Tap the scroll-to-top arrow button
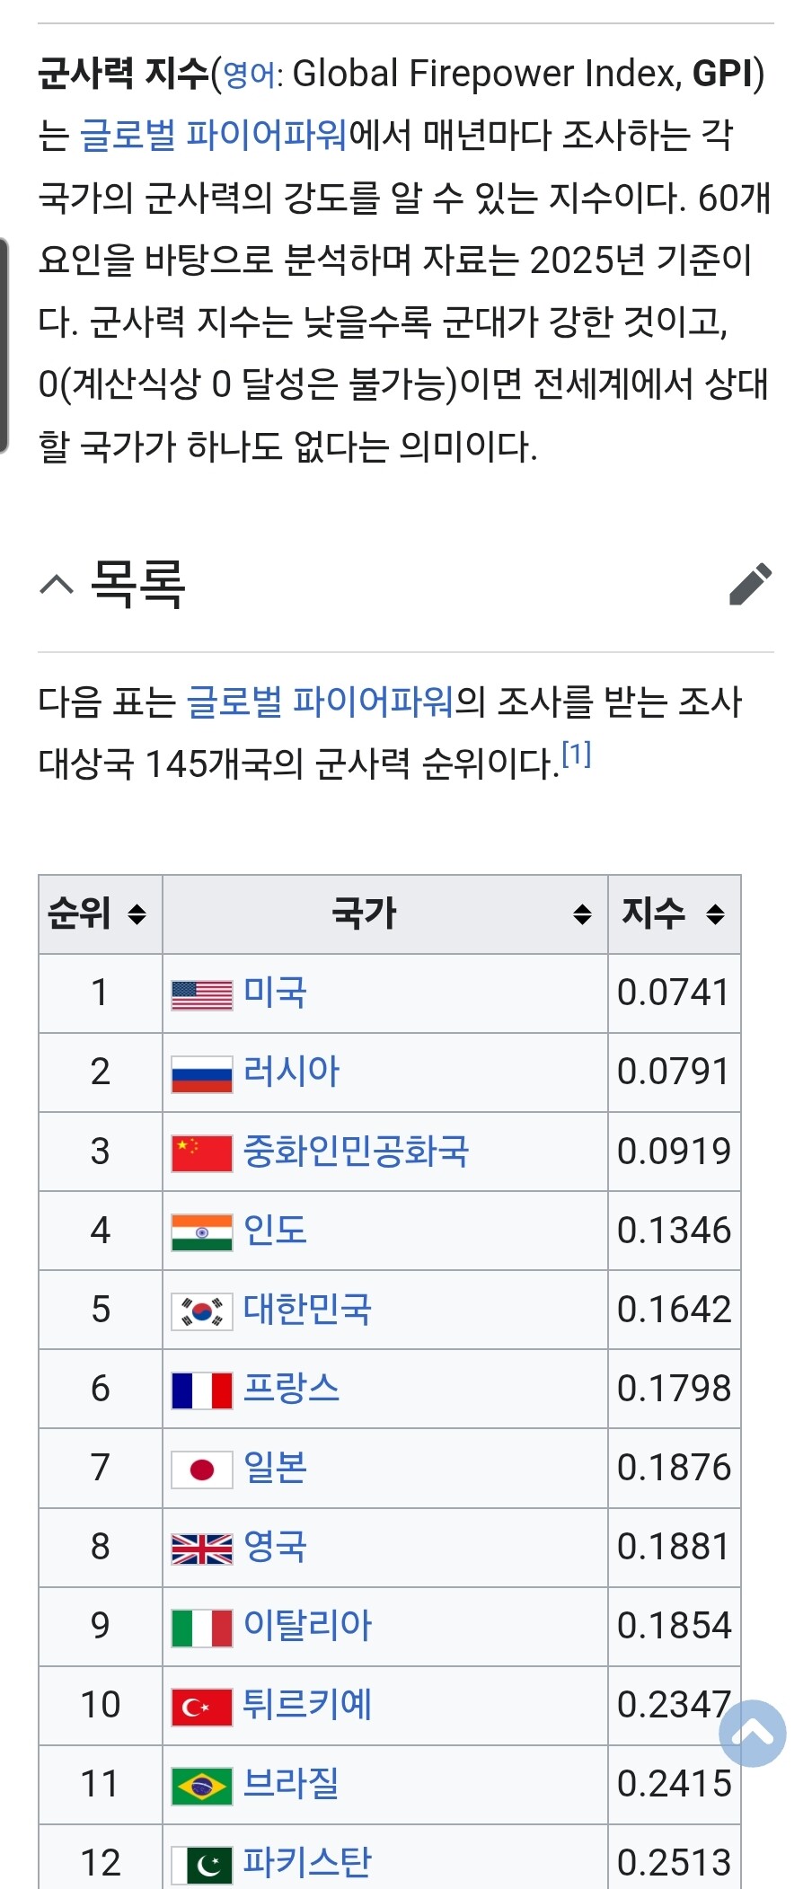This screenshot has width=812, height=1889. 753,1733
